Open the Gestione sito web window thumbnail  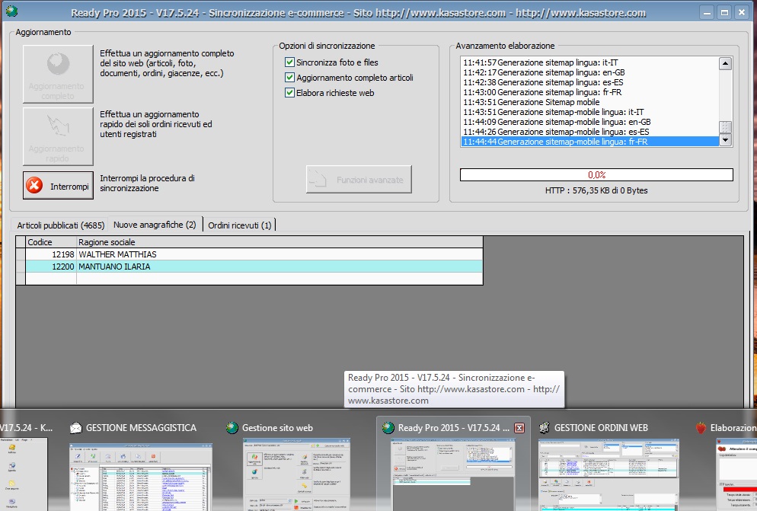[296, 474]
